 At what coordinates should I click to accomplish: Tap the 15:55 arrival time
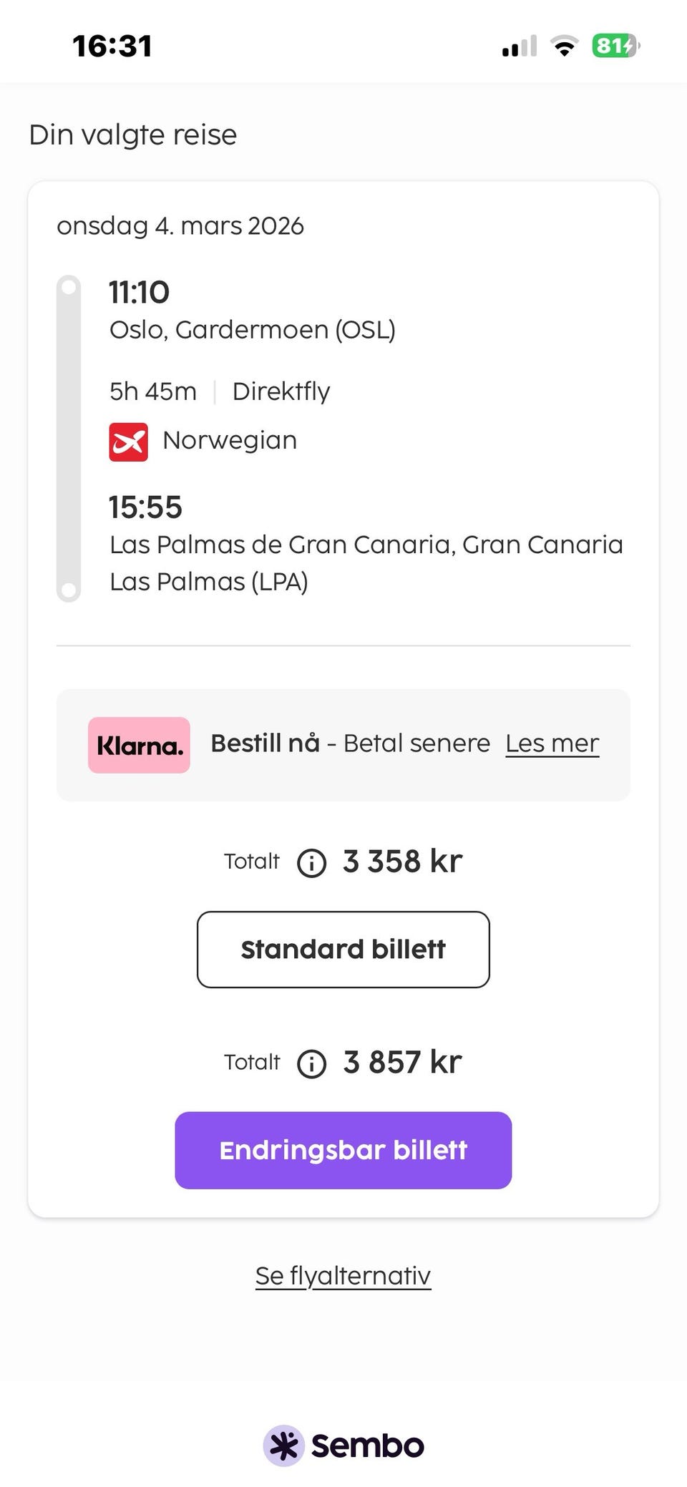tap(145, 507)
